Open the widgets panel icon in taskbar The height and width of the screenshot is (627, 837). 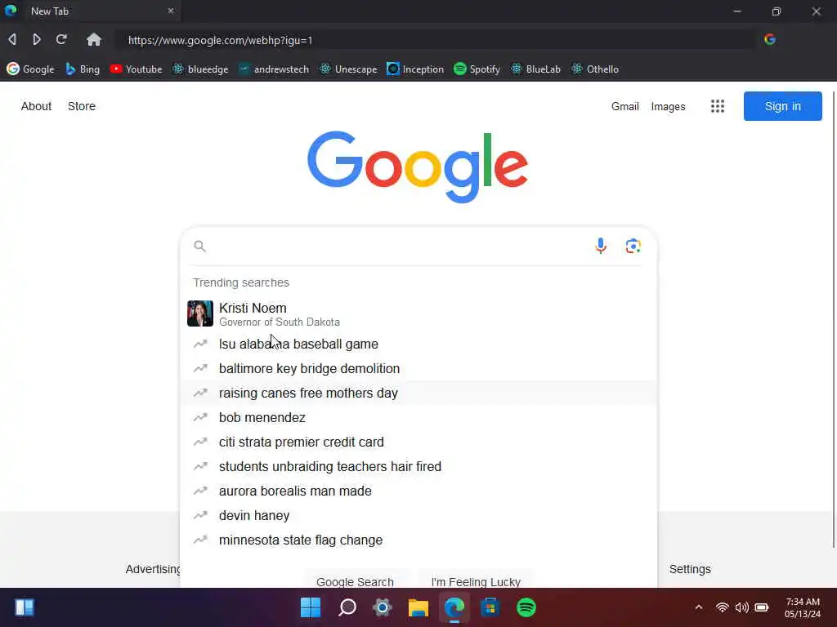point(24,607)
